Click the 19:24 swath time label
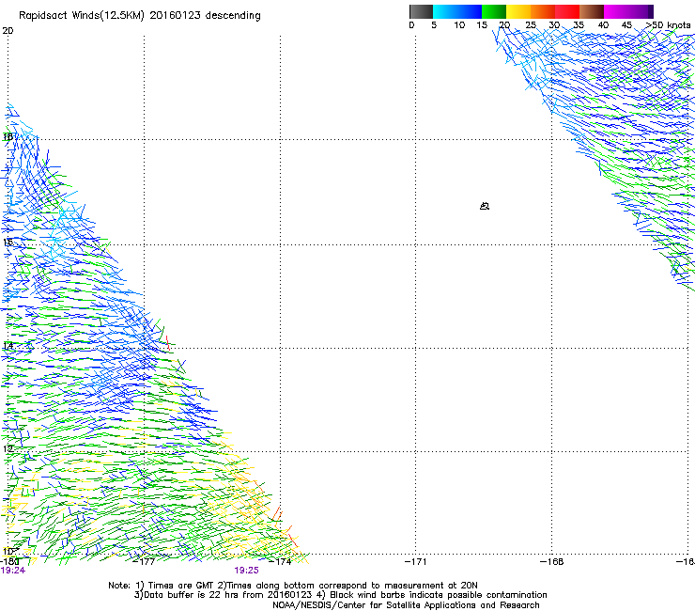Viewport: 695px width, 611px height. [x=13, y=571]
